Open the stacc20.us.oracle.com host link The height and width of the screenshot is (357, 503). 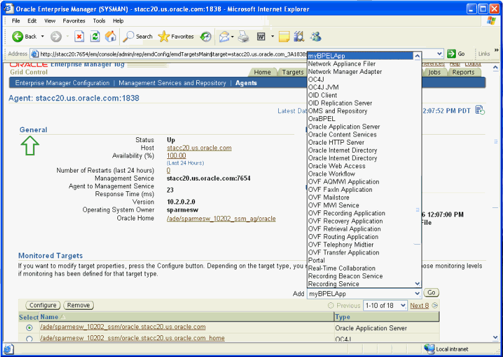(x=199, y=148)
